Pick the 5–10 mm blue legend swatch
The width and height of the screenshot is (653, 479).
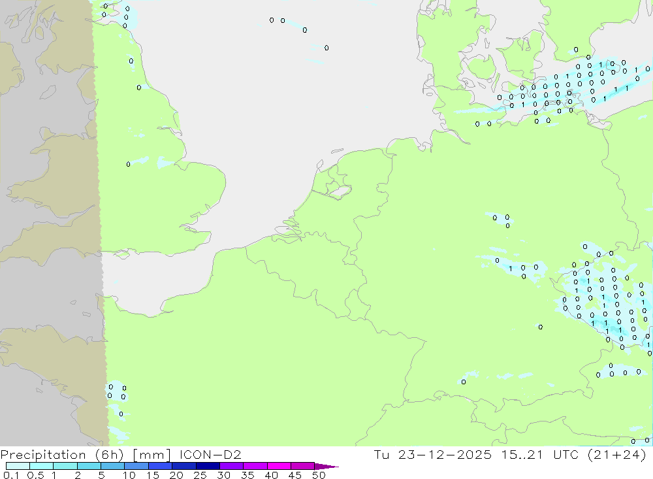112,466
